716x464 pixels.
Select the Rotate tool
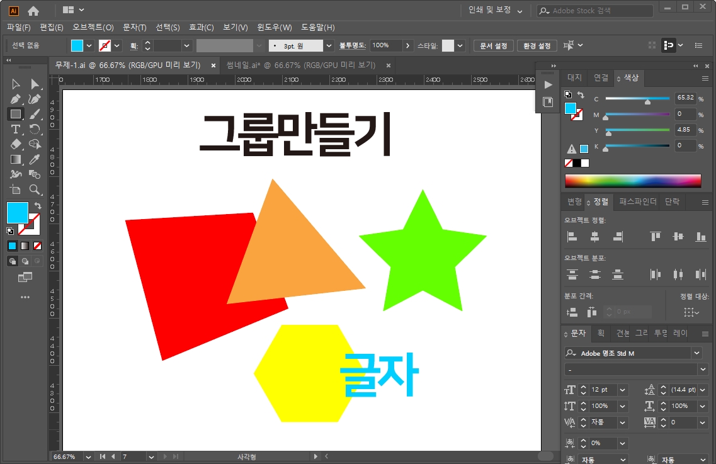pos(35,129)
